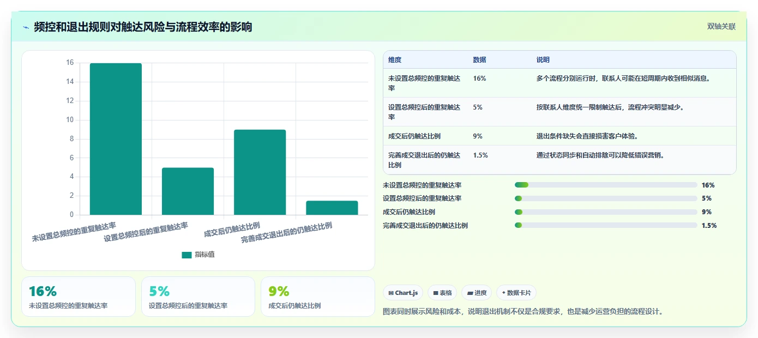Click table cell 设置总频控后的重复触达率
Viewport: 758px width, 338px height.
point(425,112)
